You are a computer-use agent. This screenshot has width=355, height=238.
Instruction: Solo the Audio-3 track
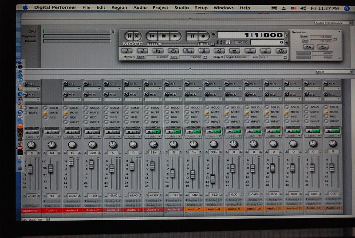coord(106,108)
